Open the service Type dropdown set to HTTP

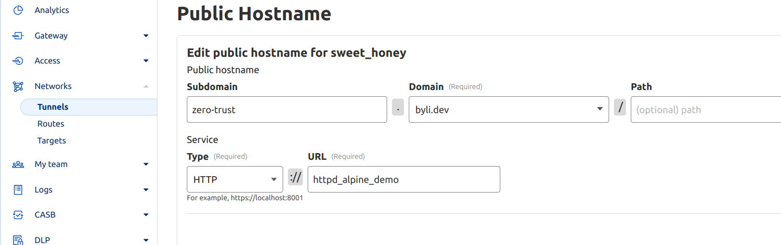pos(234,180)
